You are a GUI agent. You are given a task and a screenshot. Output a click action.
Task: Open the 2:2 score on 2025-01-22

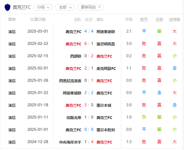click(89, 93)
